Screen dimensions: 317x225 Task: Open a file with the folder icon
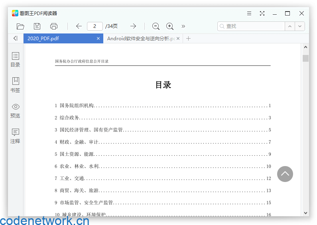pos(20,26)
